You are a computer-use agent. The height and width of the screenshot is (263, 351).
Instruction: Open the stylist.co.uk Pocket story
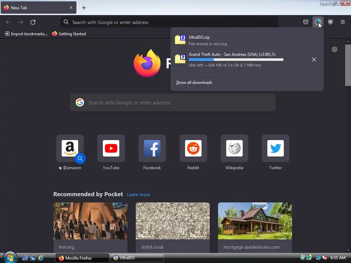pos(173,228)
